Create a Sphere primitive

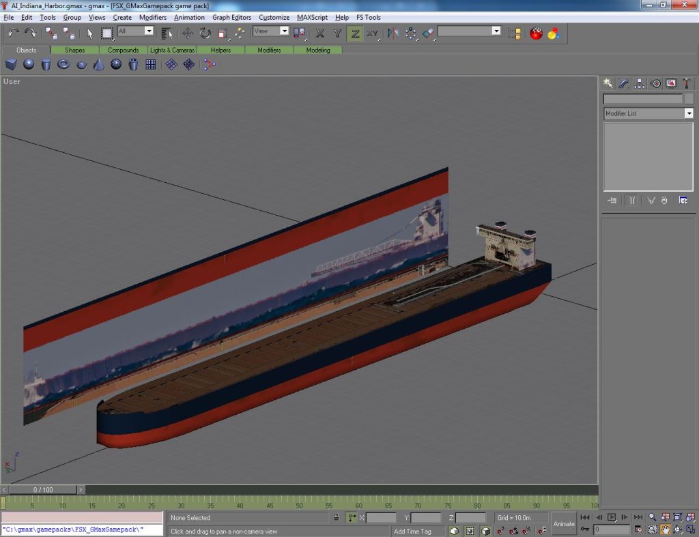[29, 64]
